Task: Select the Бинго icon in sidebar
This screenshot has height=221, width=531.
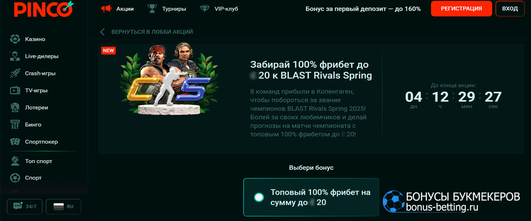Action: click(x=15, y=125)
